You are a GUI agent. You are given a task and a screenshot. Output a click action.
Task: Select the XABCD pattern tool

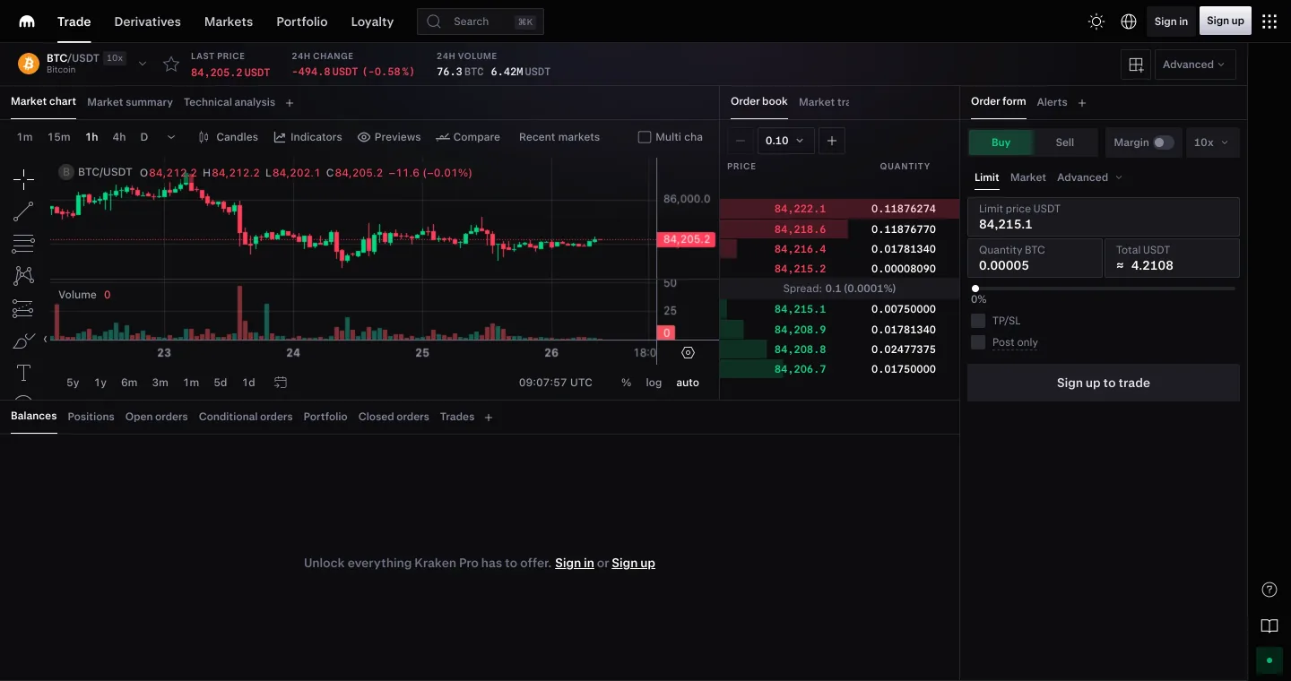(x=23, y=276)
